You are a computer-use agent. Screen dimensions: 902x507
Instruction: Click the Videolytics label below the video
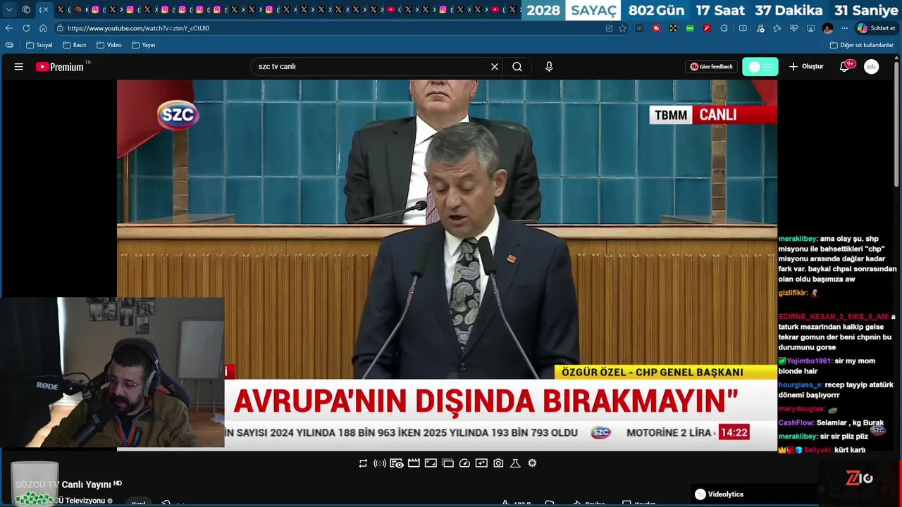point(725,494)
